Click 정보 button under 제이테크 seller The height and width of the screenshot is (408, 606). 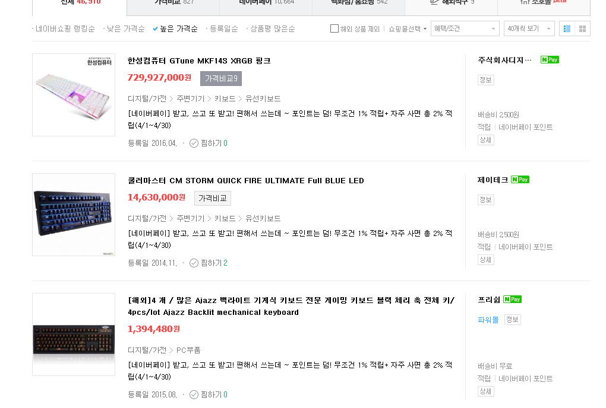coord(486,200)
